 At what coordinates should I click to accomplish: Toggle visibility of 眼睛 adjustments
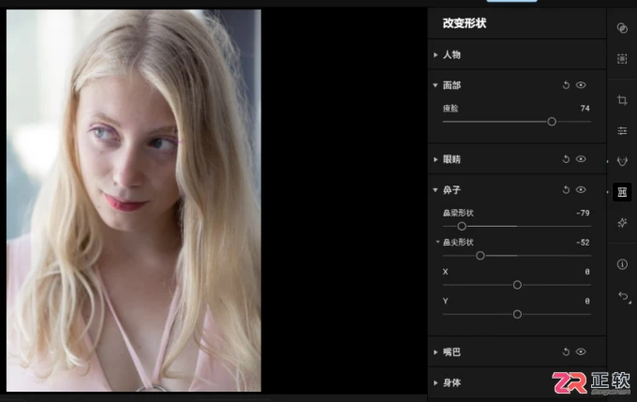point(581,159)
